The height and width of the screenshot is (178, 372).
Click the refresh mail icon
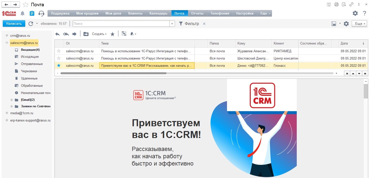pyautogui.click(x=31, y=23)
